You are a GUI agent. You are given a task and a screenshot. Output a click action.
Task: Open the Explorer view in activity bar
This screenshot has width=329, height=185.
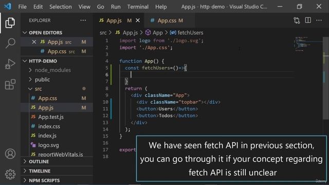pyautogui.click(x=10, y=23)
